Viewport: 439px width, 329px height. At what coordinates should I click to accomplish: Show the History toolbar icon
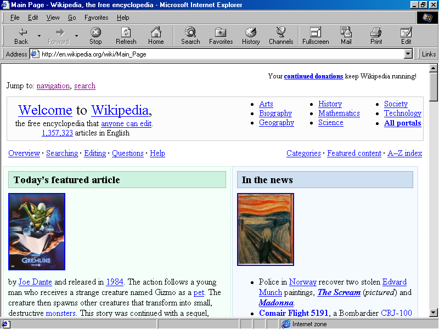coord(251,32)
